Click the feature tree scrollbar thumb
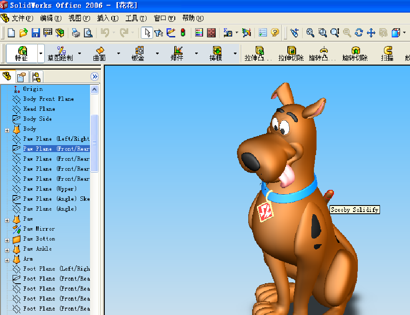 [x=94, y=143]
